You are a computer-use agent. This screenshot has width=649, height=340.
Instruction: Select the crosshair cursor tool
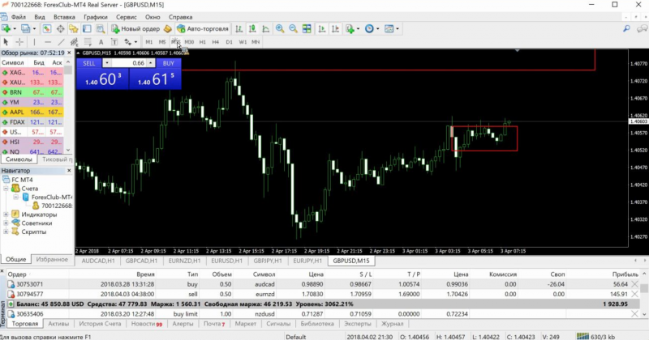[x=19, y=41]
